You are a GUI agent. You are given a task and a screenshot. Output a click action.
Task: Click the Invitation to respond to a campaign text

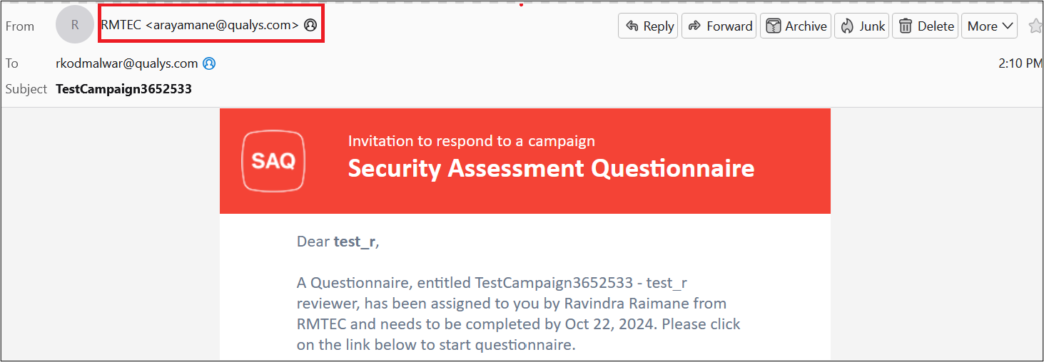click(472, 141)
